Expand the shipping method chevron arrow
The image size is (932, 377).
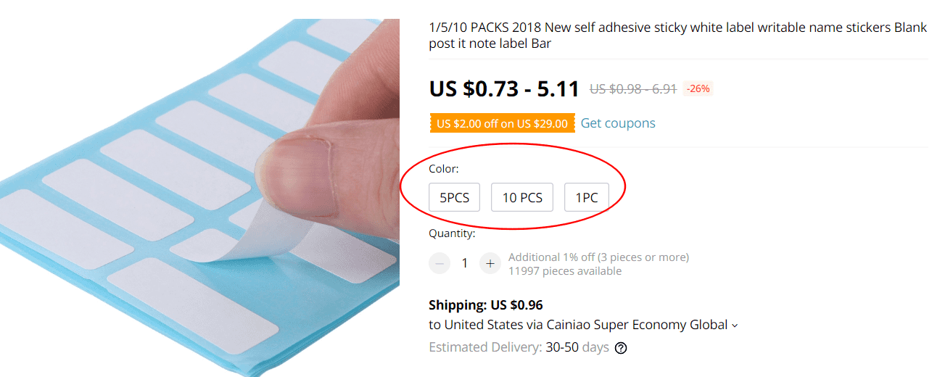pos(735,326)
